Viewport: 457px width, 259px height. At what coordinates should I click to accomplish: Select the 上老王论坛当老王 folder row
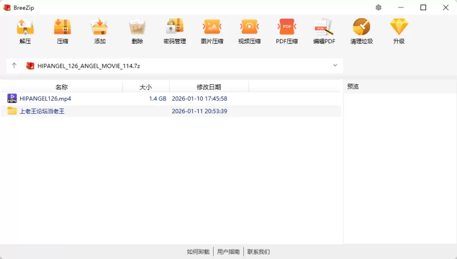[171, 111]
